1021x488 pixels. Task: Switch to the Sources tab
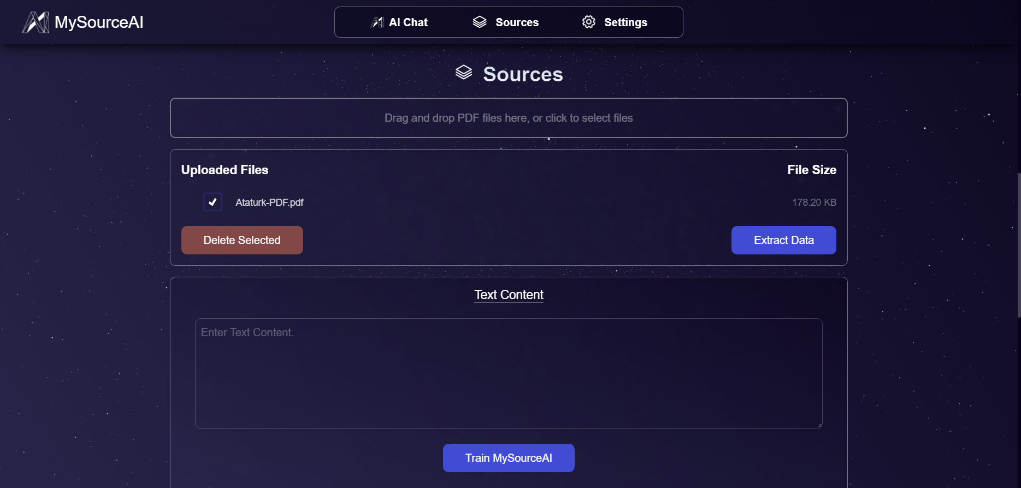506,22
